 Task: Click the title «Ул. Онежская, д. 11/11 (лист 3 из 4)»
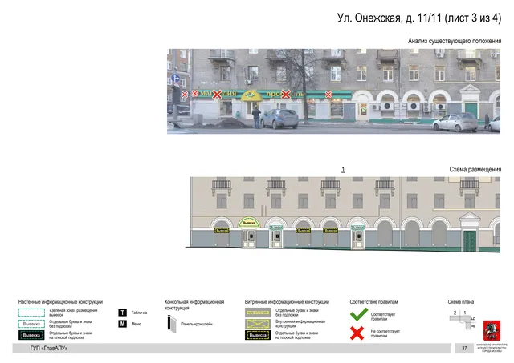tap(419, 18)
